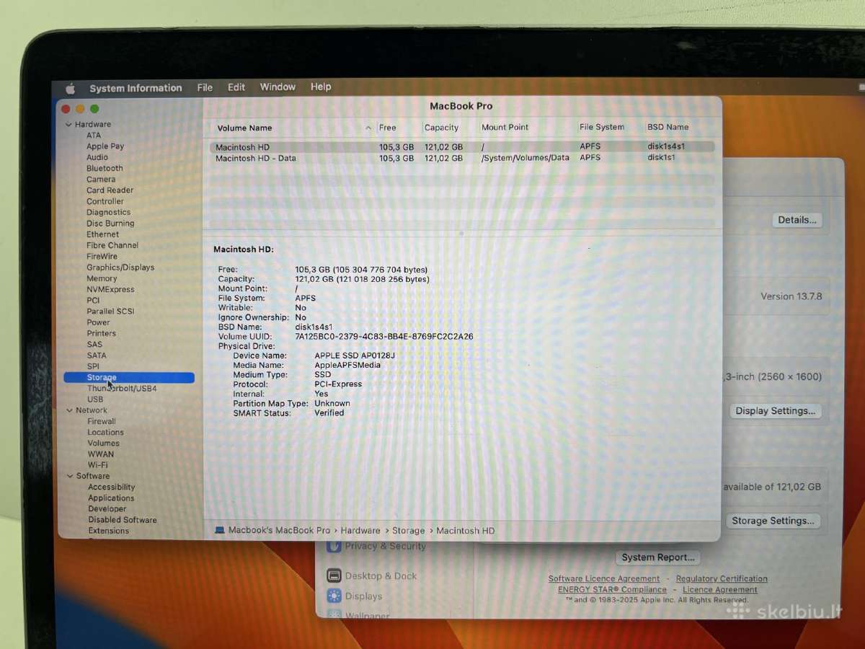865x649 pixels.
Task: Open the File menu
Action: pyautogui.click(x=205, y=87)
